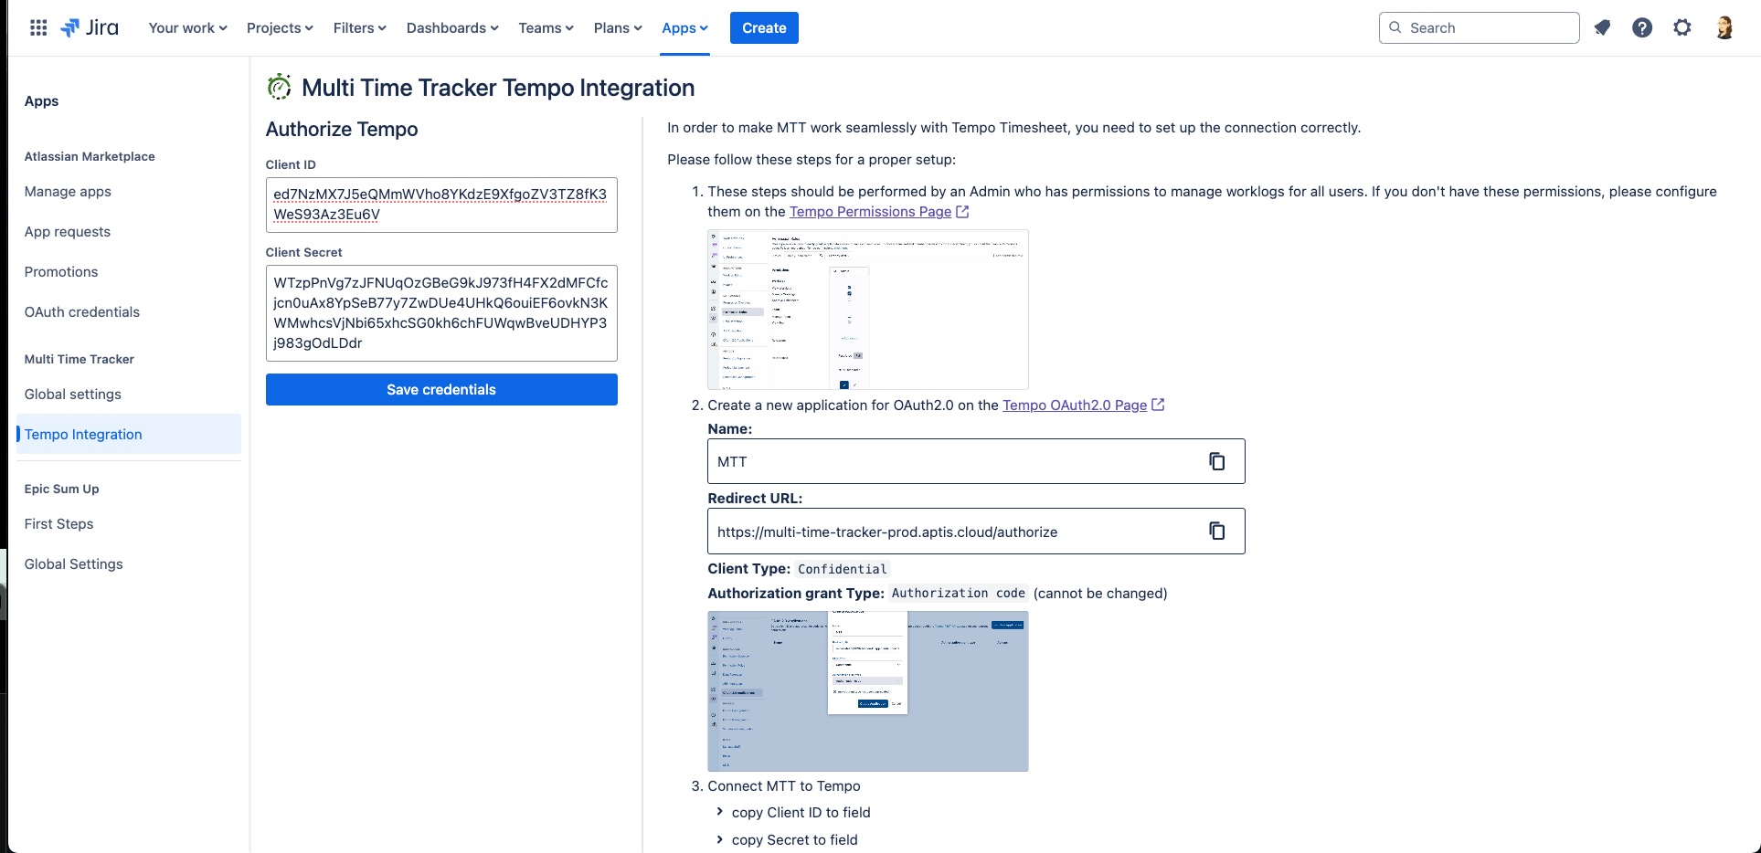Copy the Redirect URL value
The image size is (1761, 853).
[1216, 531]
